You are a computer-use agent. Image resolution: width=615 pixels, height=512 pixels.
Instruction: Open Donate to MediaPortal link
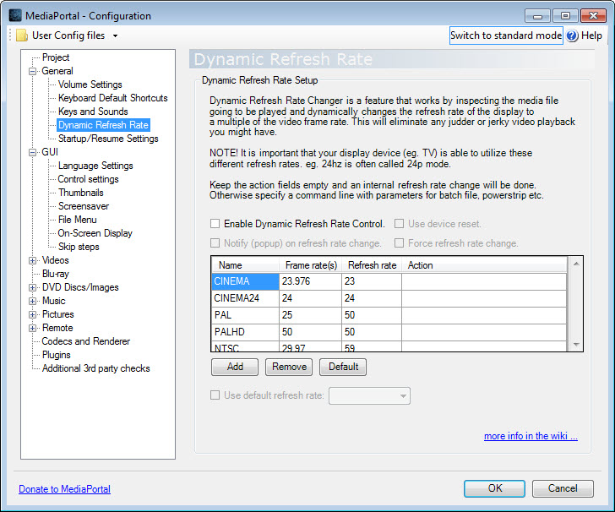point(65,489)
